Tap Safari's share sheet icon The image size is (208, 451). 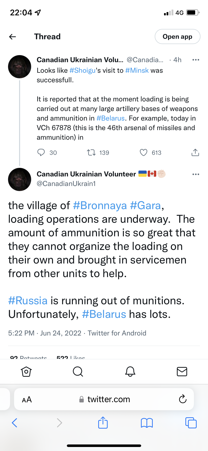(x=103, y=423)
